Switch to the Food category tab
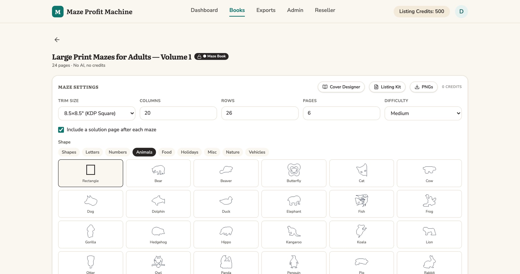This screenshot has height=274, width=520. pyautogui.click(x=167, y=152)
